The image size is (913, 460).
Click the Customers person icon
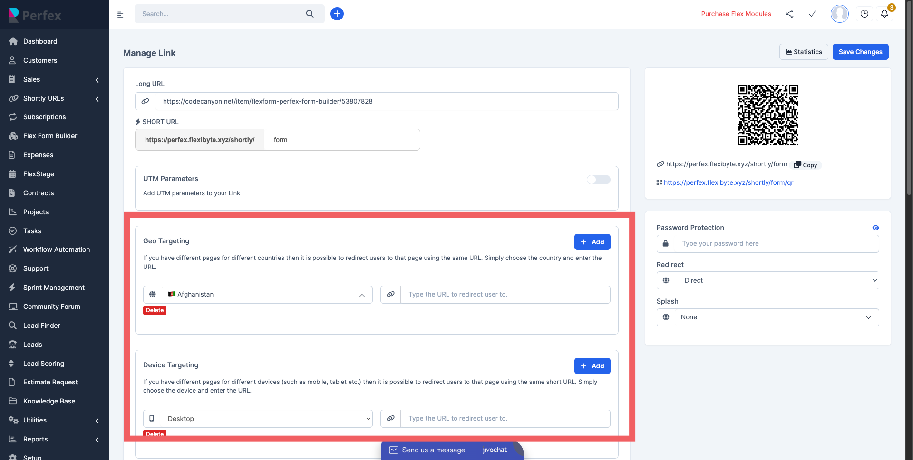click(x=13, y=60)
